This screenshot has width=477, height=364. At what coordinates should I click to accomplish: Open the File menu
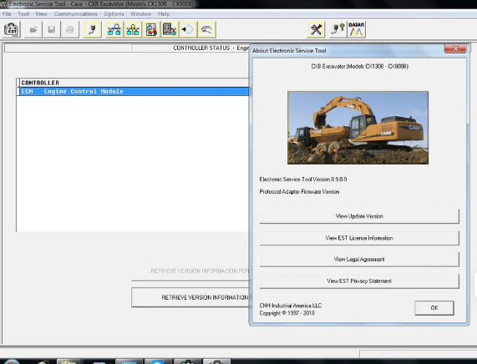[x=7, y=14]
